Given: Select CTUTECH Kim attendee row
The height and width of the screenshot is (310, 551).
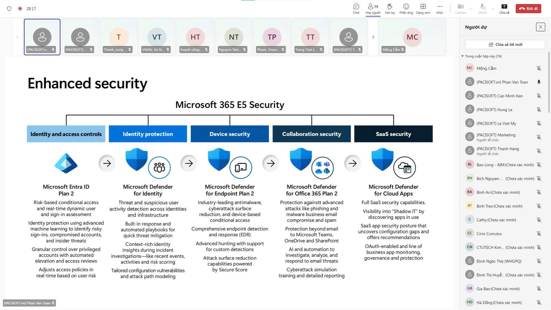Looking at the screenshot, I should 504,247.
